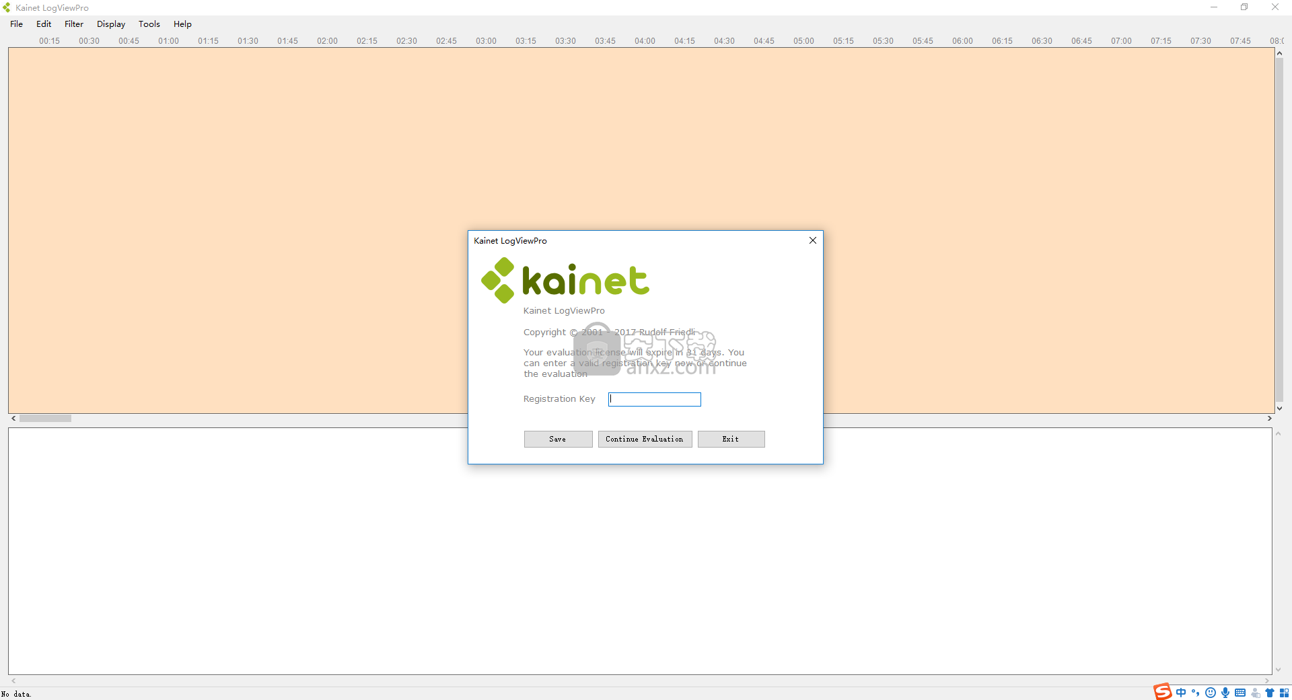This screenshot has width=1292, height=700.
Task: Open the Edit menu
Action: (44, 24)
